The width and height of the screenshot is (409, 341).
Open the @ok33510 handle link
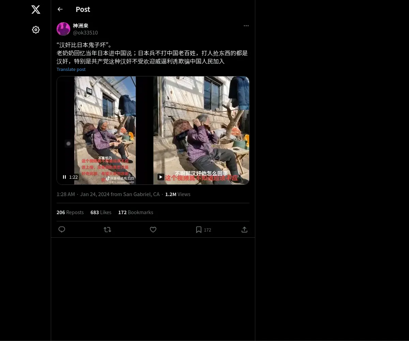pos(85,33)
